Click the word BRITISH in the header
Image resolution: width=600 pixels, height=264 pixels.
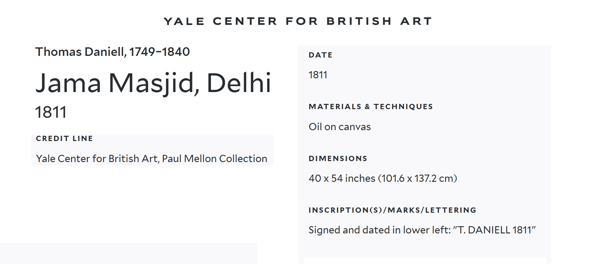359,21
